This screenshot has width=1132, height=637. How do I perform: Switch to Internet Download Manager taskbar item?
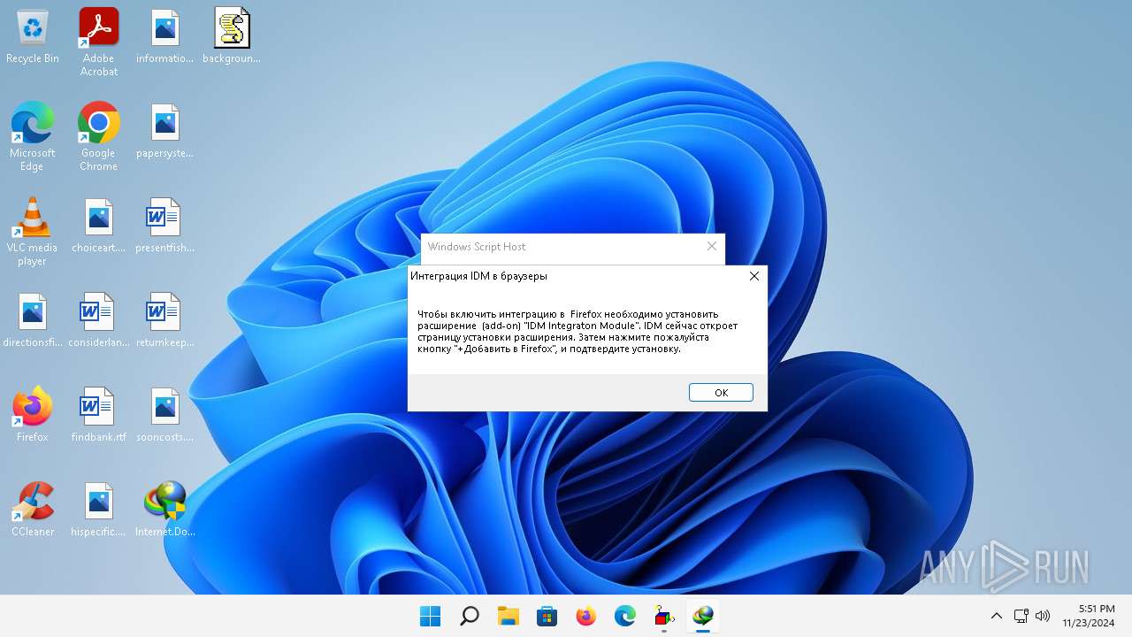click(x=703, y=616)
